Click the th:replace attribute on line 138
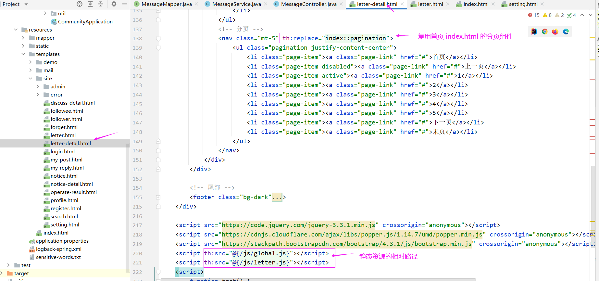 coord(336,38)
